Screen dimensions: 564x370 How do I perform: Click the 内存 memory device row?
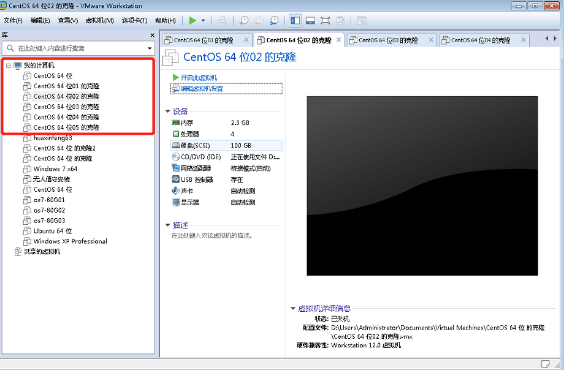point(226,123)
